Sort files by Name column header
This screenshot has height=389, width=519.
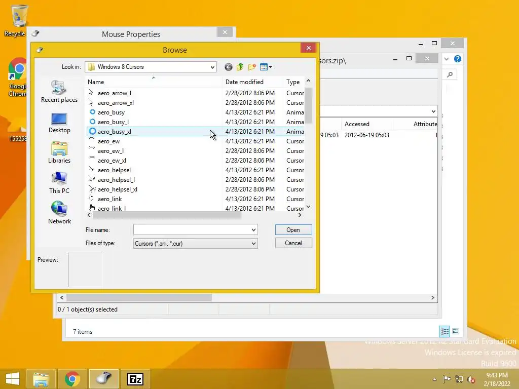point(153,82)
